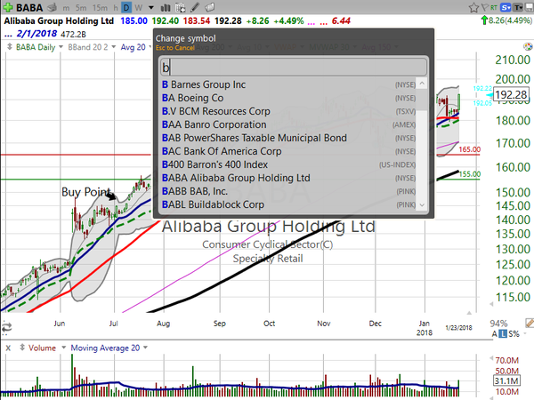
Task: Click the 6.44 value in header
Action: click(x=341, y=21)
